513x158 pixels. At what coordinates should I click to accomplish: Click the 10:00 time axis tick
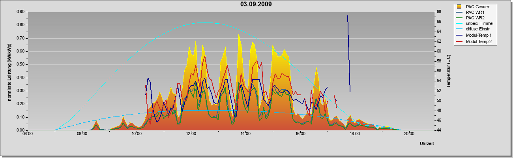tap(137, 134)
